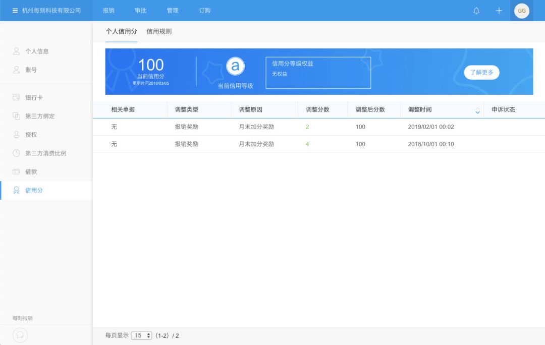Click the 授权 stamp icon

pyautogui.click(x=16, y=135)
